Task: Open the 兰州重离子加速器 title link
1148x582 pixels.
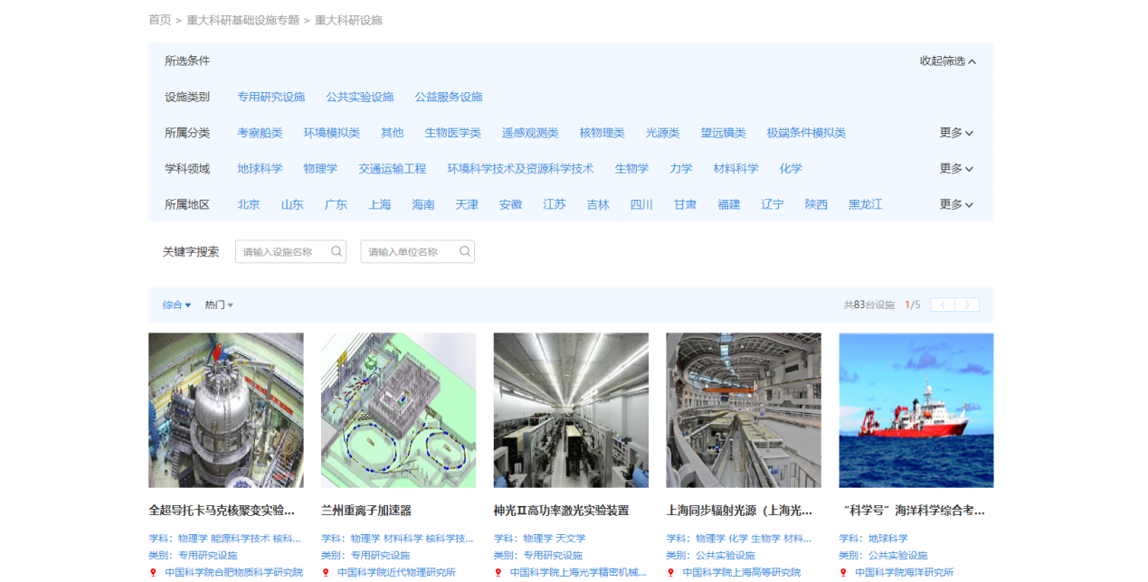Action: (x=366, y=511)
